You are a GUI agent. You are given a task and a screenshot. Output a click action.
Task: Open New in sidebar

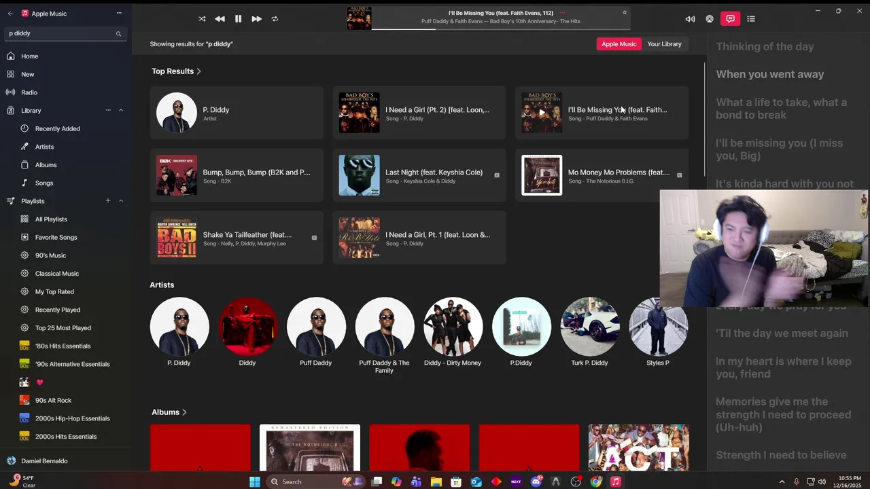[x=65, y=74]
